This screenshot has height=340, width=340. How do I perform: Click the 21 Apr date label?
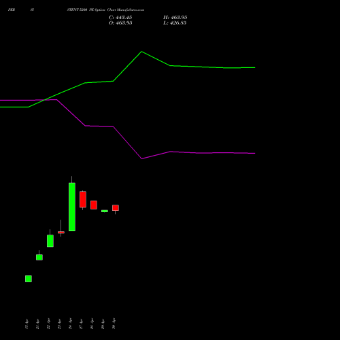point(37,324)
